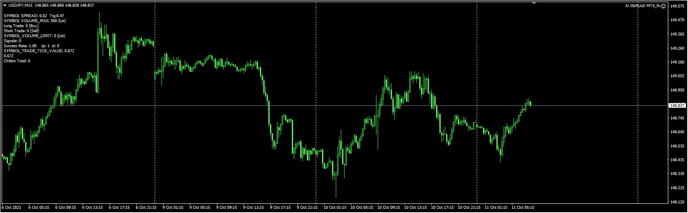Click the 'SYMBOL_VOLUME_LIMIT: 0 (Lot)' line
The width and height of the screenshot is (688, 213).
click(x=34, y=35)
